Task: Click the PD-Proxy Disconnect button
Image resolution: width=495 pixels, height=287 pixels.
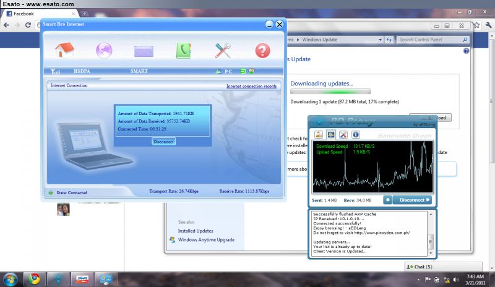Action: tap(412, 200)
